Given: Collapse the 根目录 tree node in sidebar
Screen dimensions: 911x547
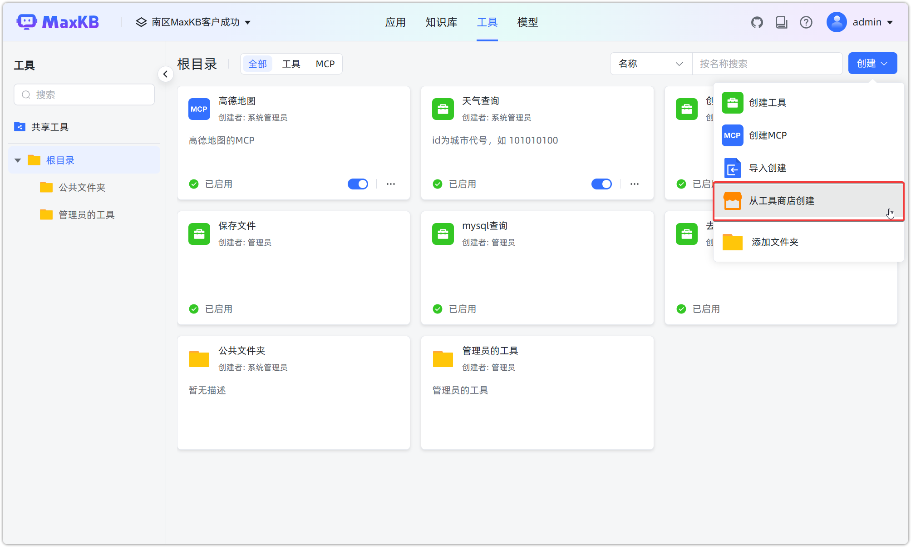Looking at the screenshot, I should point(17,160).
